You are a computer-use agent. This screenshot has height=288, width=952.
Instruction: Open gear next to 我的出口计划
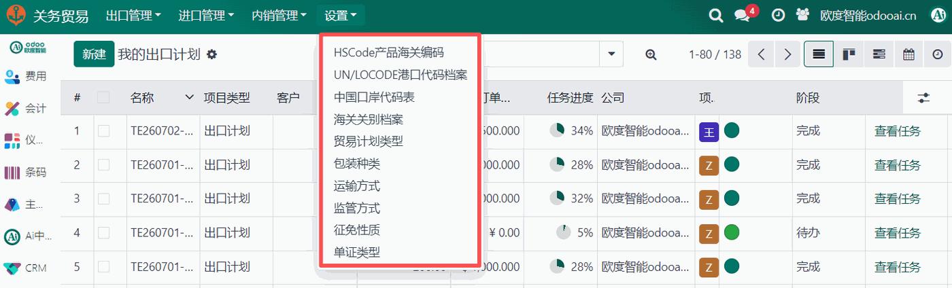coord(211,54)
